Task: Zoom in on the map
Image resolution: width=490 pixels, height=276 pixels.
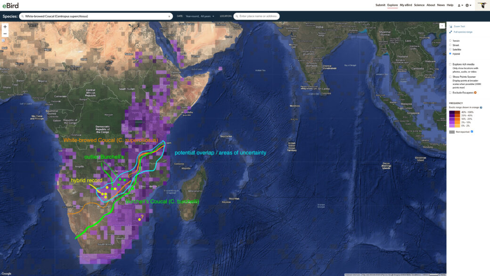Action: tap(5, 27)
